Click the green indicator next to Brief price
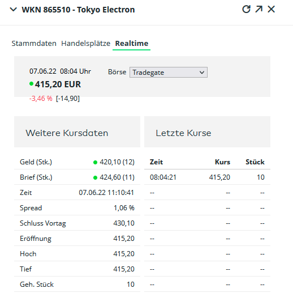 [x=95, y=177]
